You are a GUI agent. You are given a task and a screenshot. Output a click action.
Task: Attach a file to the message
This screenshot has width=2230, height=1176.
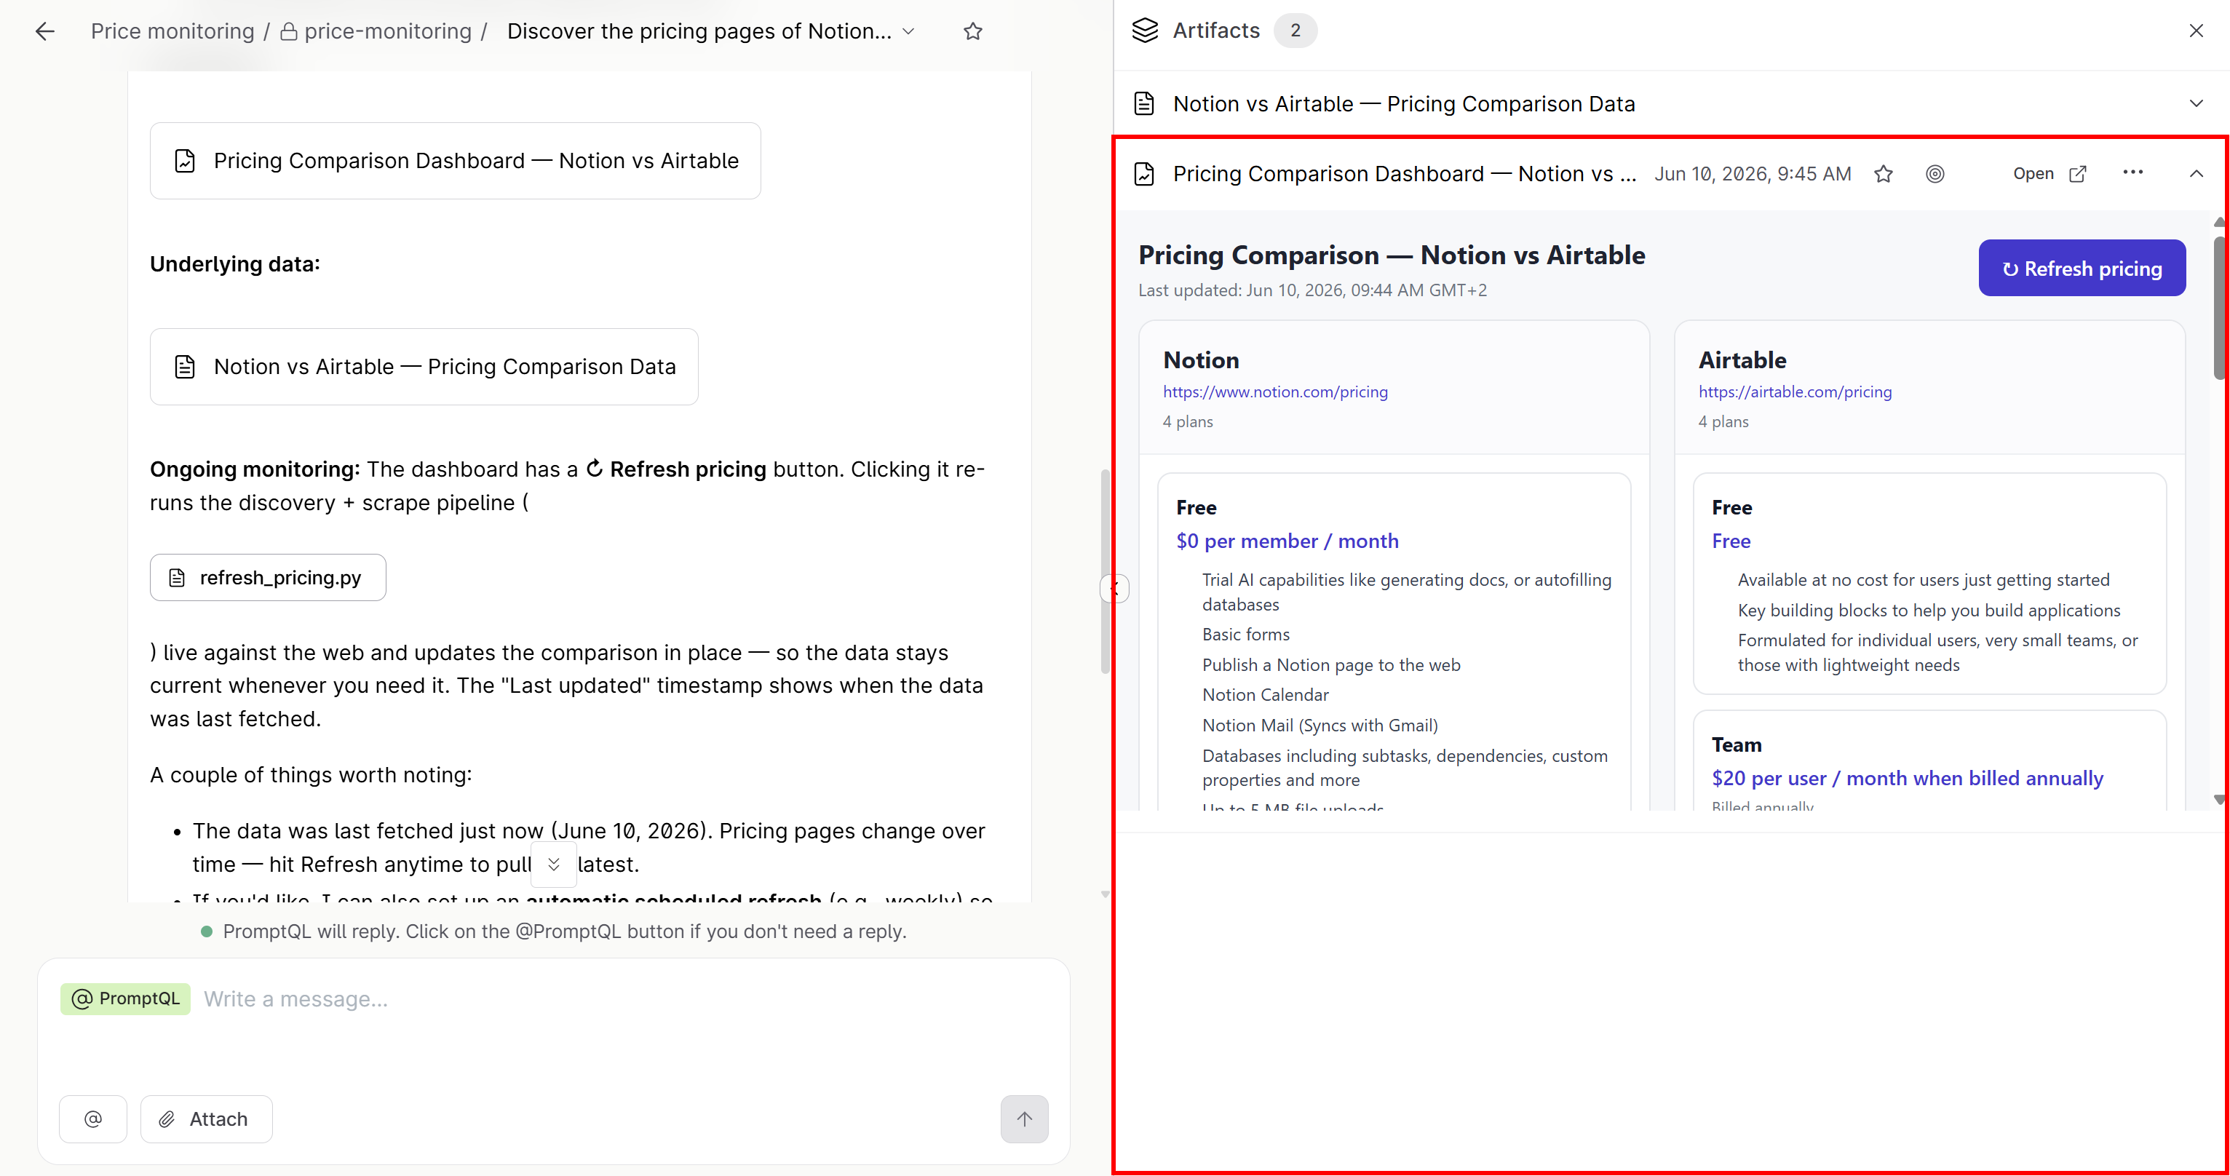[206, 1119]
